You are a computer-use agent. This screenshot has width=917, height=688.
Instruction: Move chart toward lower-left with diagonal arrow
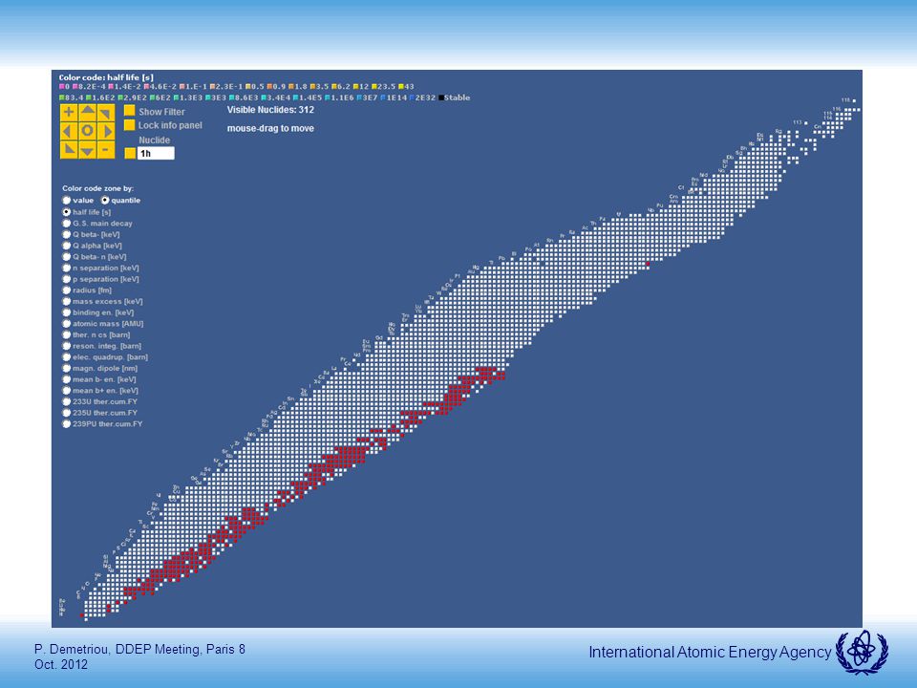(69, 149)
